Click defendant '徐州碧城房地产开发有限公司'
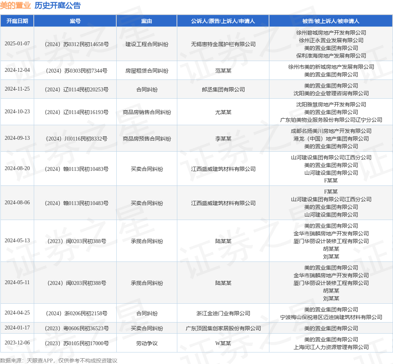393x364 pixels. [331, 33]
